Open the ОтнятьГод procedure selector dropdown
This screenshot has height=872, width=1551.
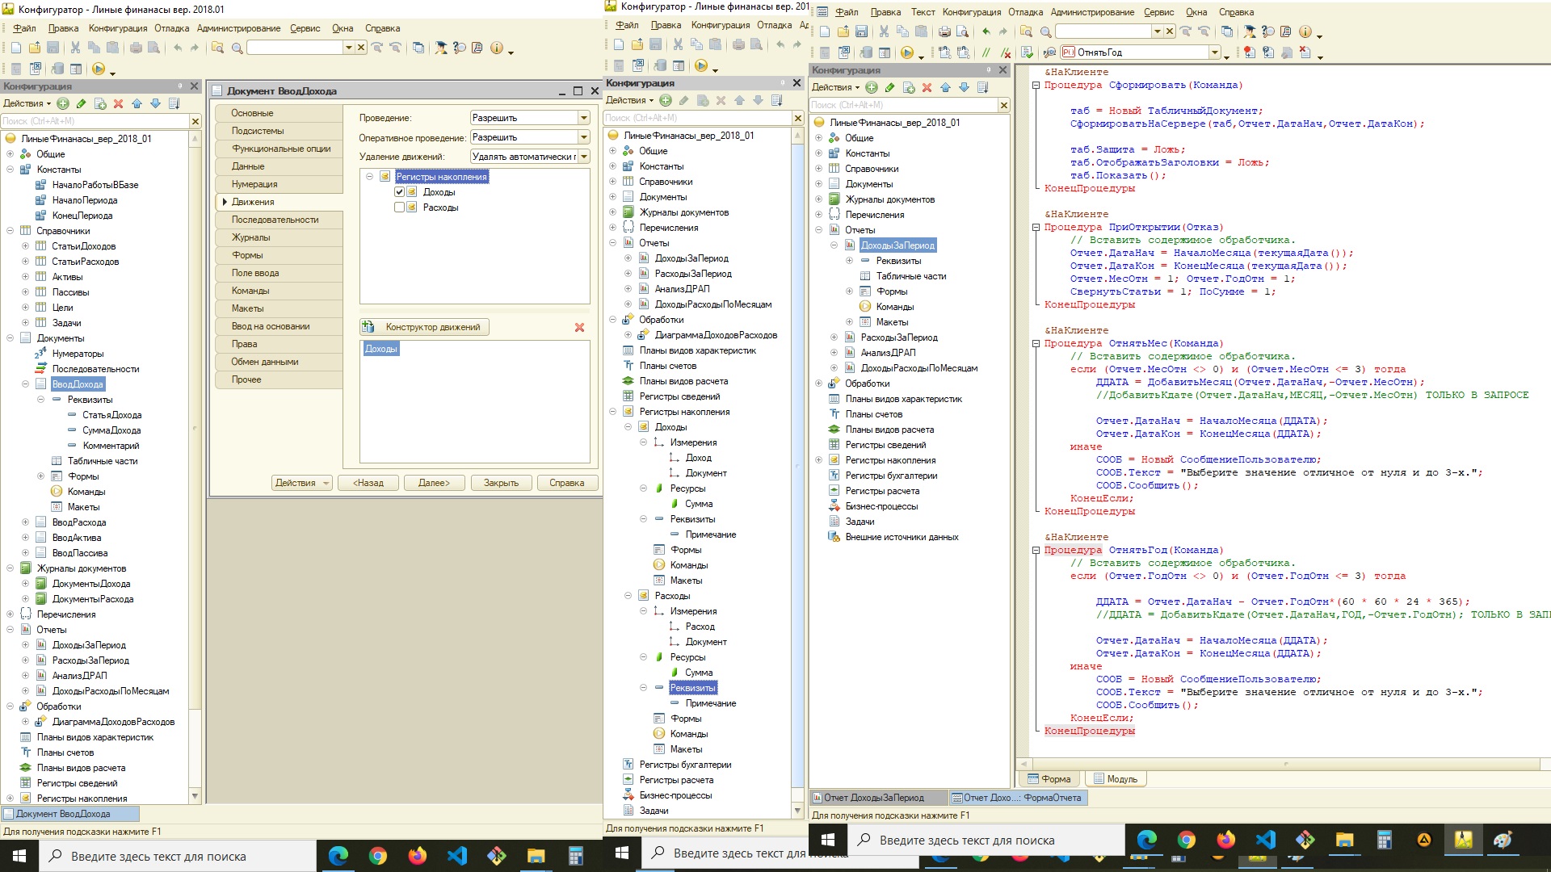tap(1214, 52)
